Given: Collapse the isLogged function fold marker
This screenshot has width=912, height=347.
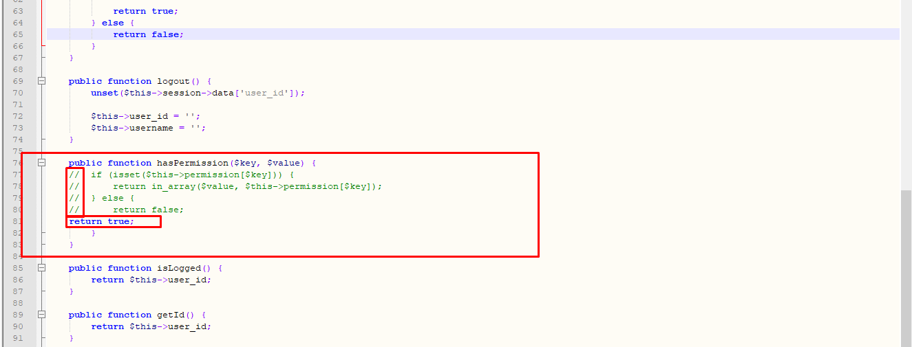Looking at the screenshot, I should click(41, 268).
